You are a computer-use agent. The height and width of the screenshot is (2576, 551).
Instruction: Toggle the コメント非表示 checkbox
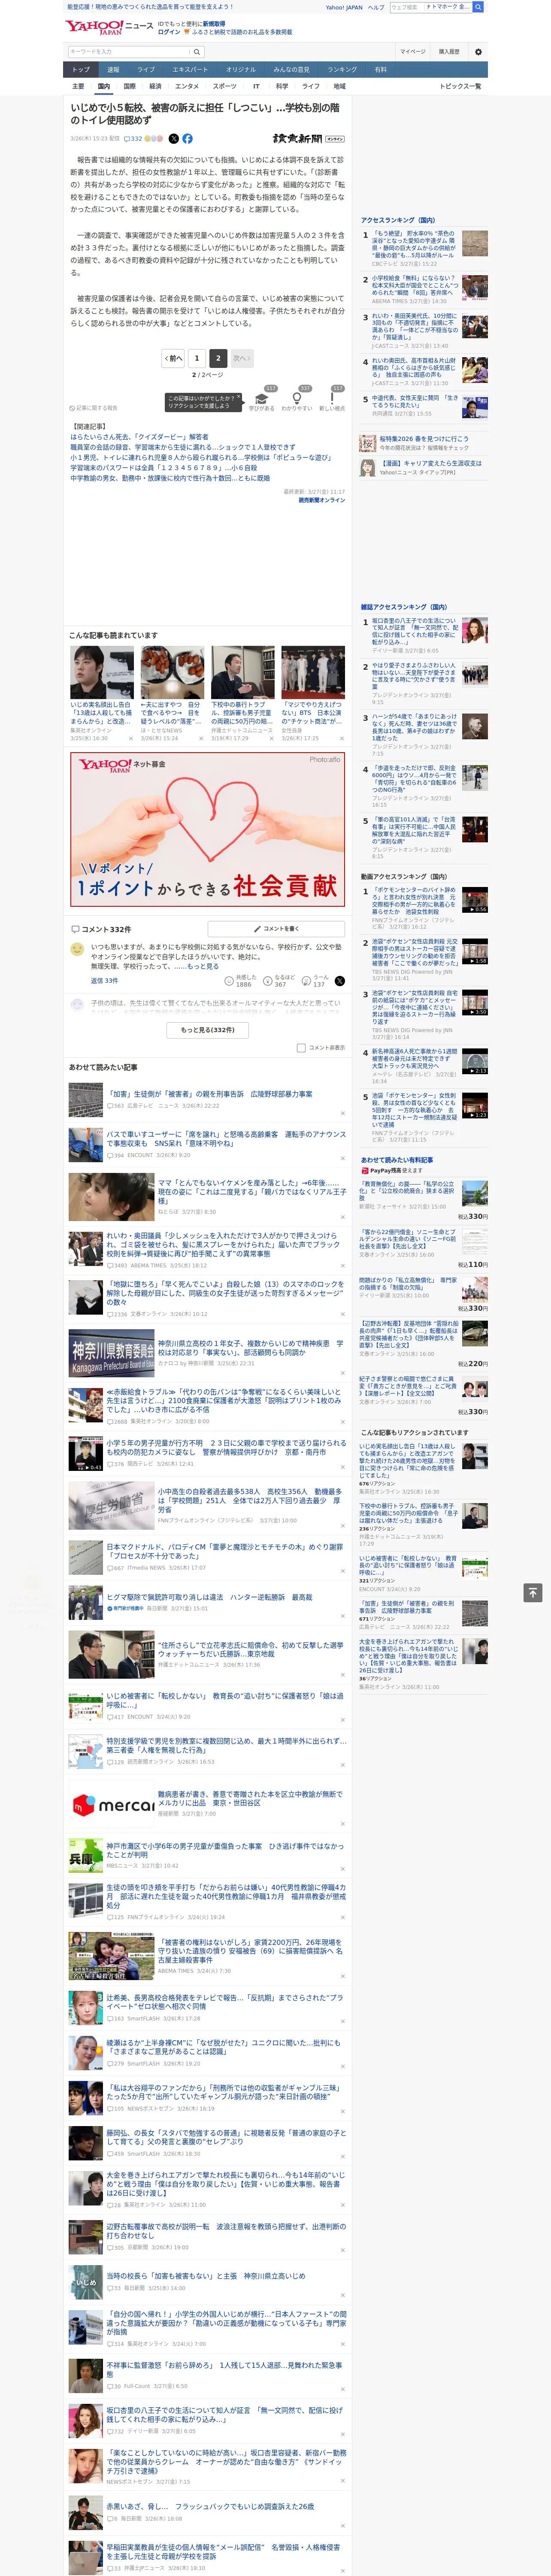pos(301,1048)
